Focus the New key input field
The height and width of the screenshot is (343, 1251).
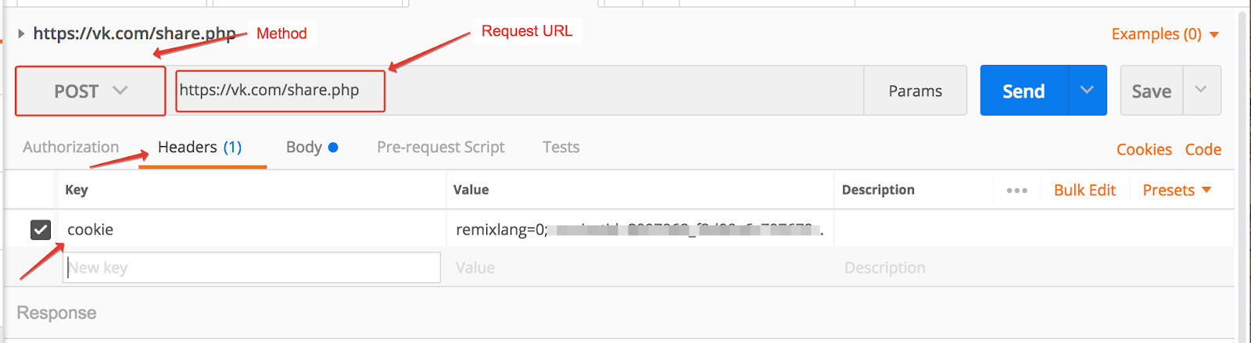252,268
